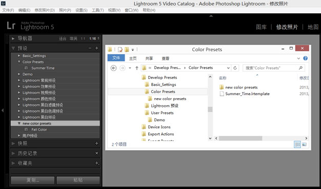The width and height of the screenshot is (321, 189).
Task: Open customize quick access toolbar dropdown
Action: click(x=133, y=50)
